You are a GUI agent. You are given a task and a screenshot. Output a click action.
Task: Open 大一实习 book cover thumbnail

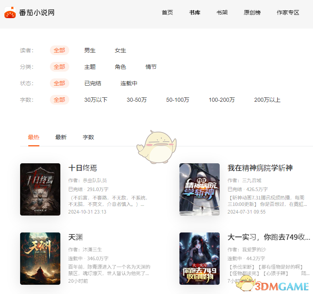200,259
